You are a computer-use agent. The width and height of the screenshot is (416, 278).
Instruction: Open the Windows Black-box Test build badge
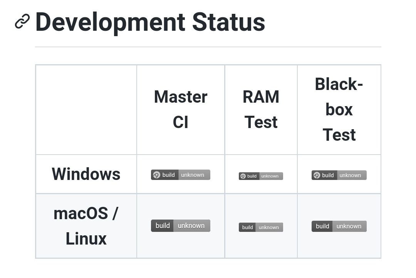(x=339, y=175)
